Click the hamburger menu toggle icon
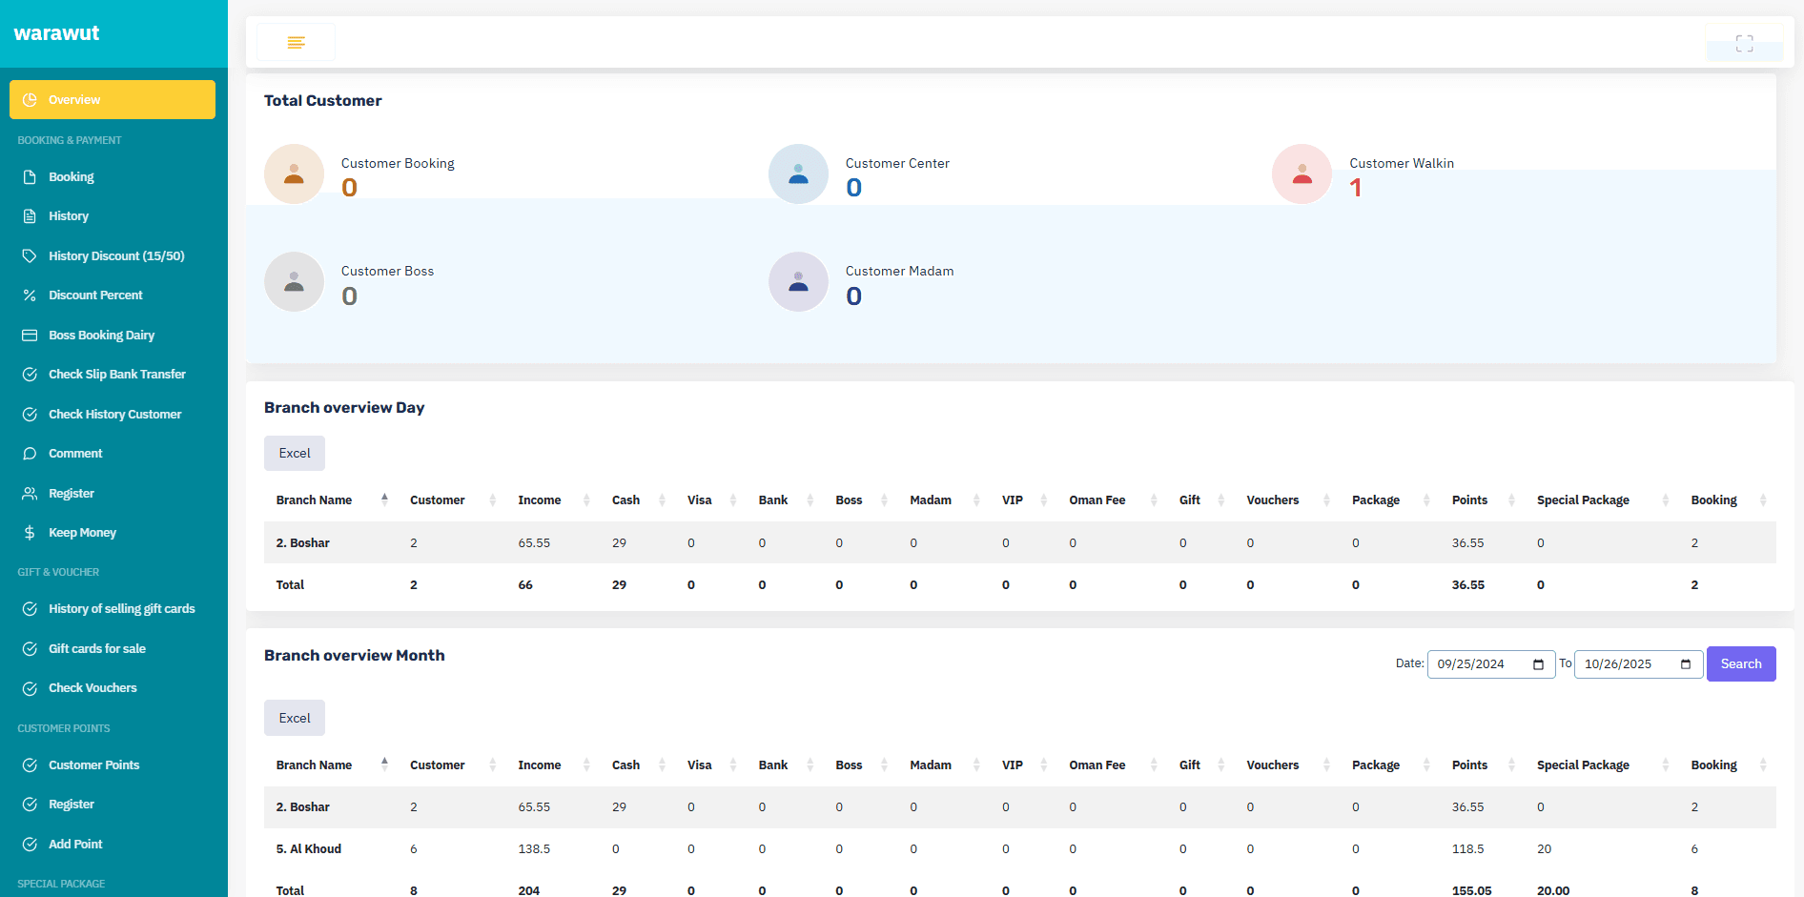 [x=296, y=43]
